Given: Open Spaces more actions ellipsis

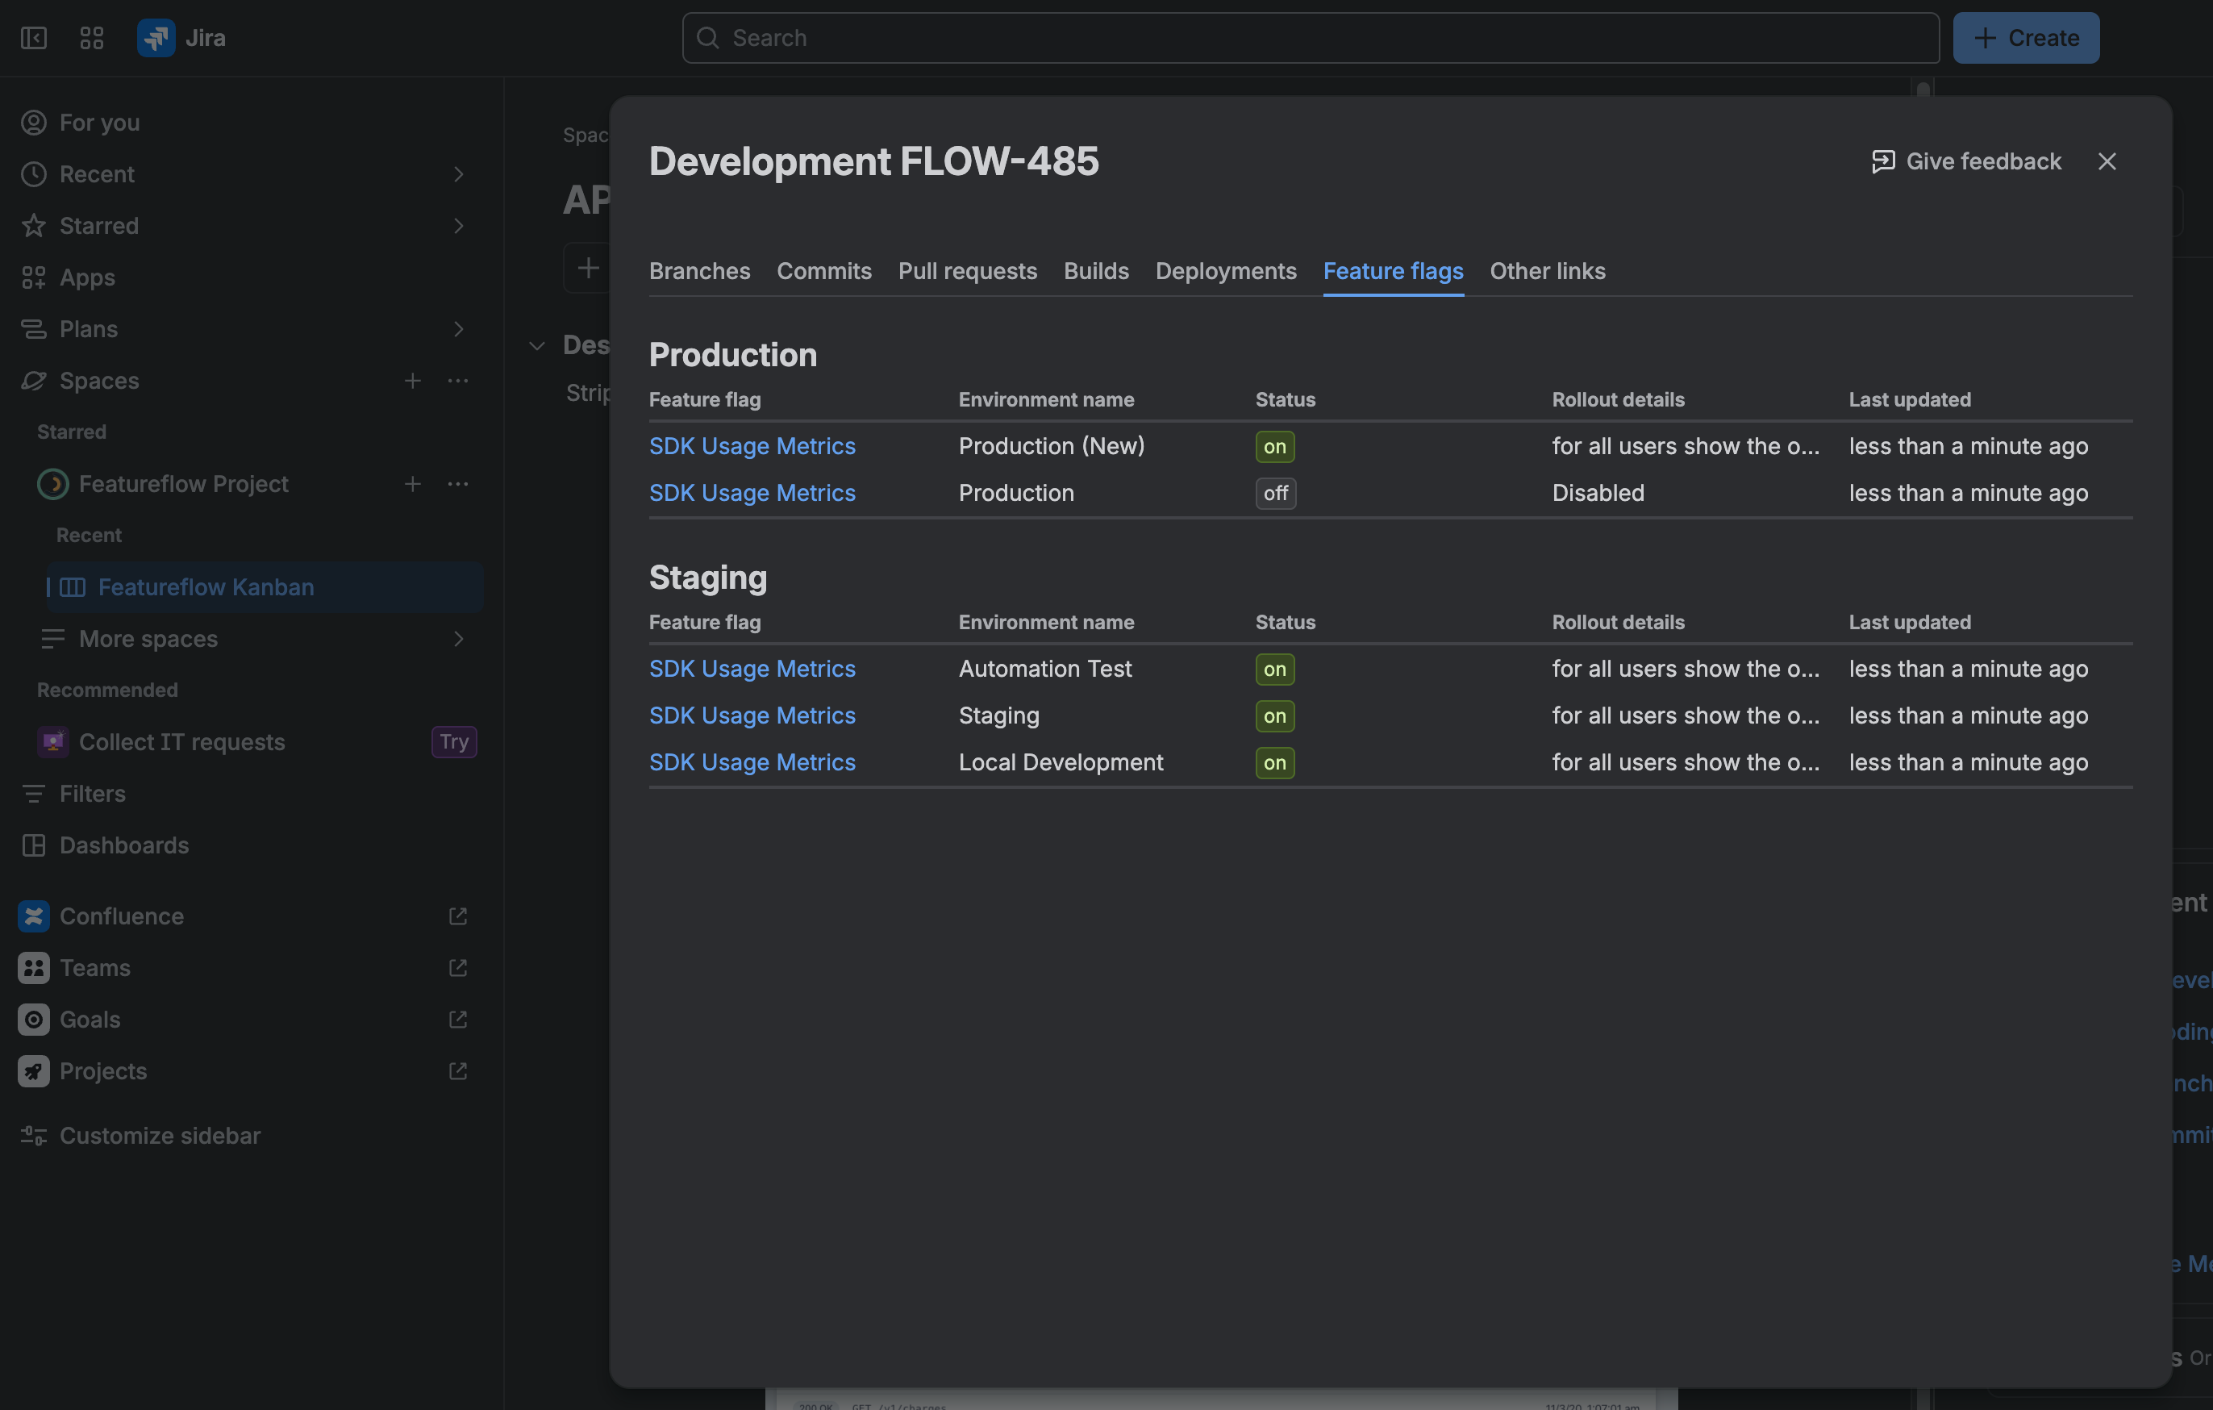Looking at the screenshot, I should point(457,380).
